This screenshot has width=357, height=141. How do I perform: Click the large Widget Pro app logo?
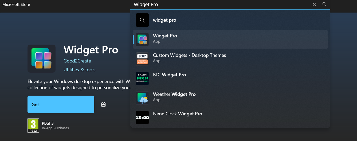tap(41, 58)
